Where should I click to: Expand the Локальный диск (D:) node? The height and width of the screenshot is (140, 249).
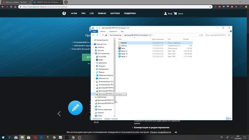95,85
